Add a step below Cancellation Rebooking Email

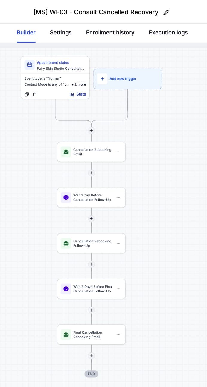pyautogui.click(x=91, y=173)
